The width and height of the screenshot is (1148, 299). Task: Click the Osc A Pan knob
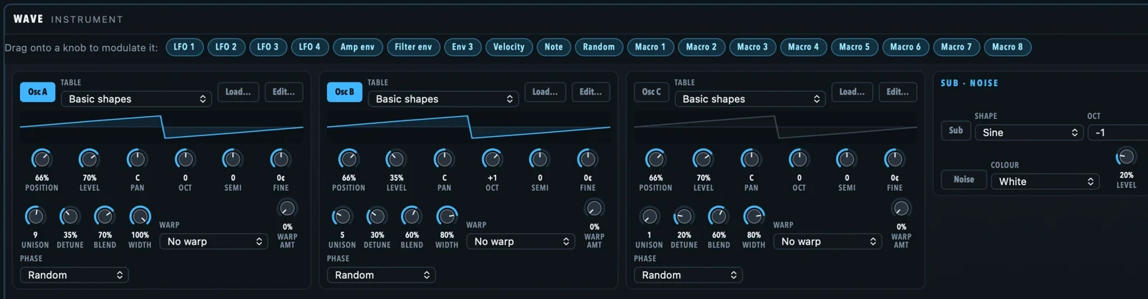(x=137, y=159)
